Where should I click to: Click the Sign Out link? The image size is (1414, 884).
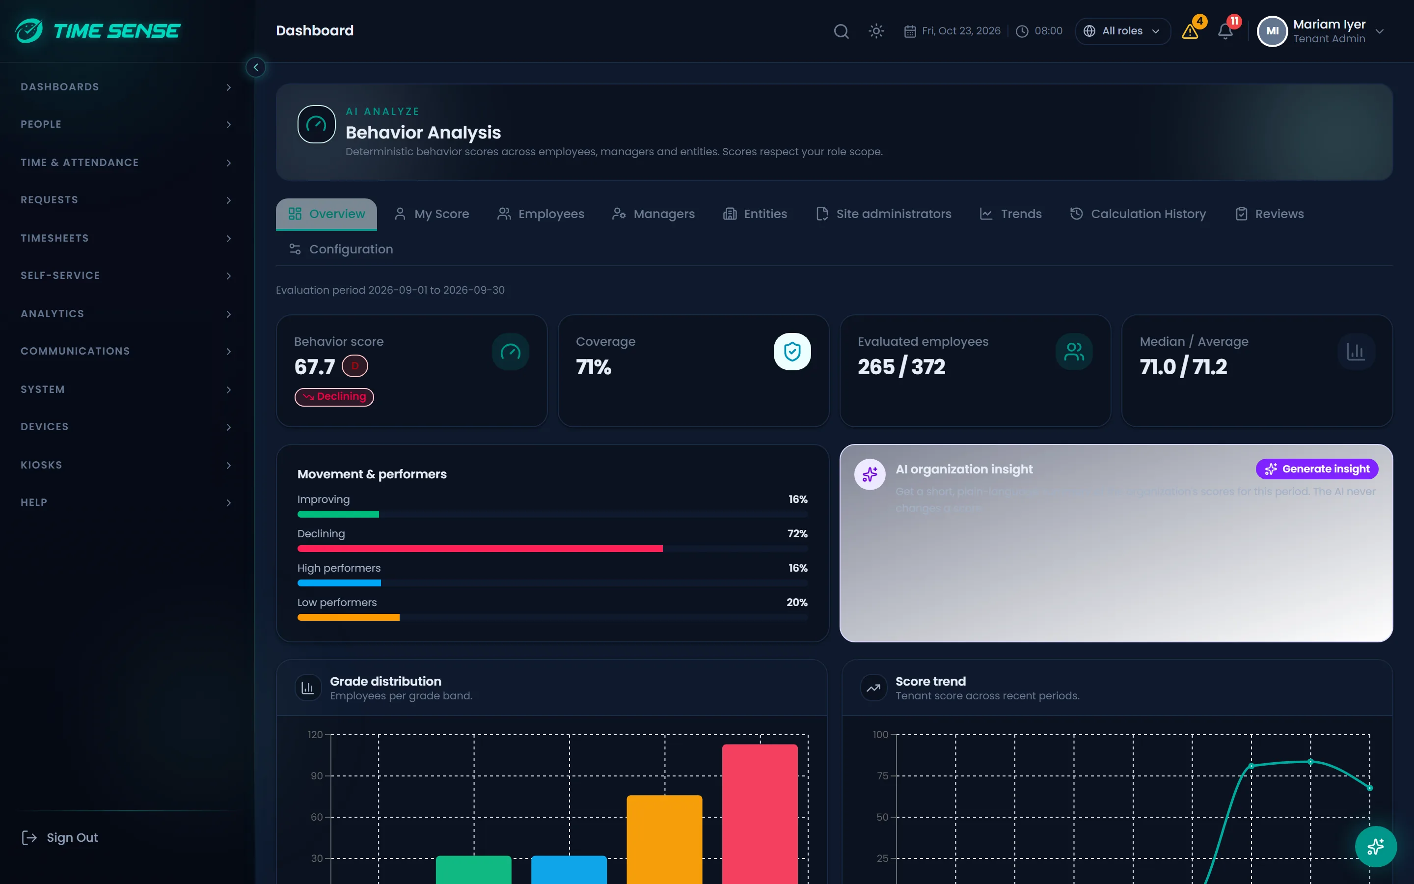[59, 838]
